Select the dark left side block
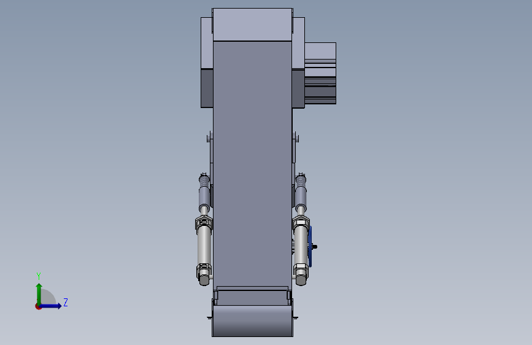 click(x=207, y=88)
